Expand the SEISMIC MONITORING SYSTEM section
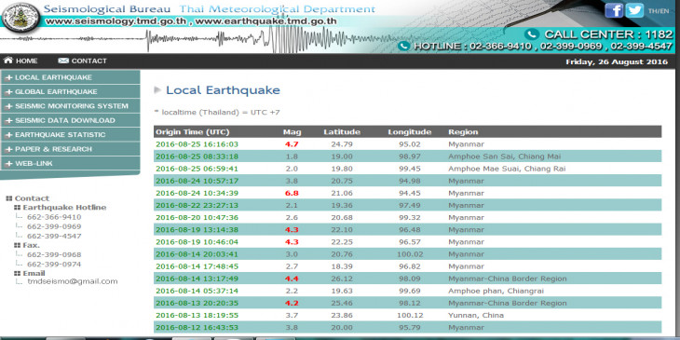This screenshot has width=680, height=340. coord(70,106)
